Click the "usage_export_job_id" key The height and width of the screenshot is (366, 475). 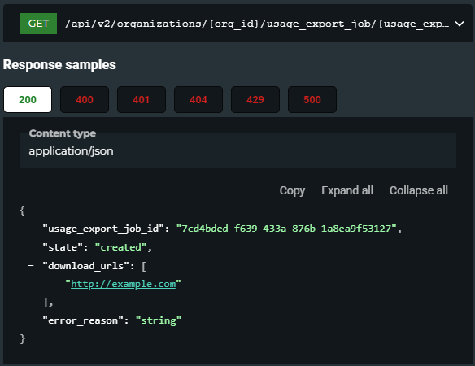click(x=103, y=229)
